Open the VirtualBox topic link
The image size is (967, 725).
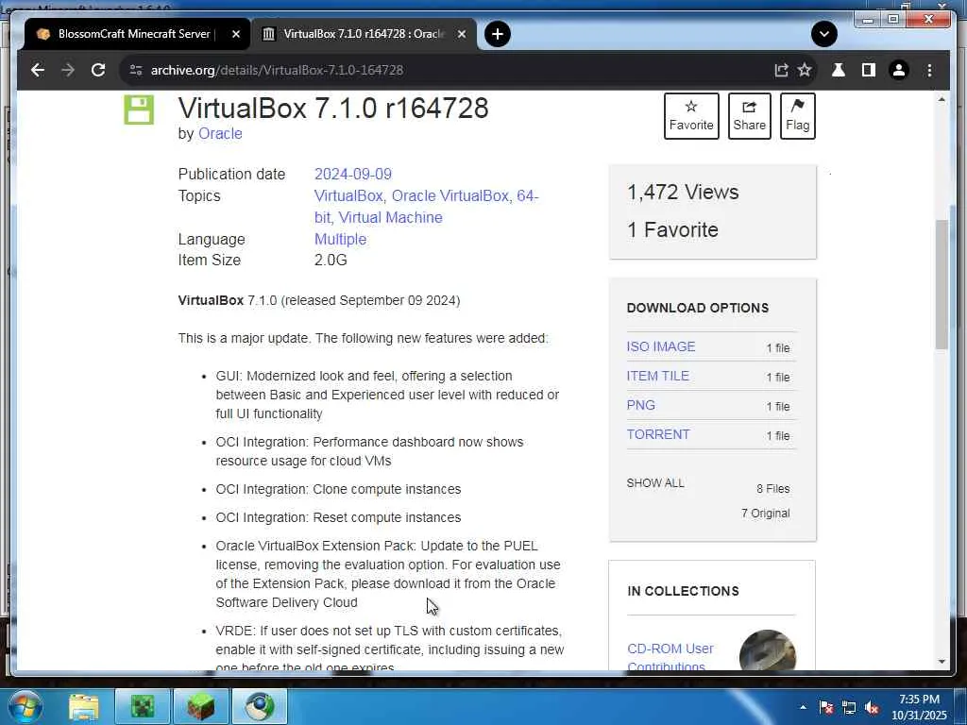[348, 196]
